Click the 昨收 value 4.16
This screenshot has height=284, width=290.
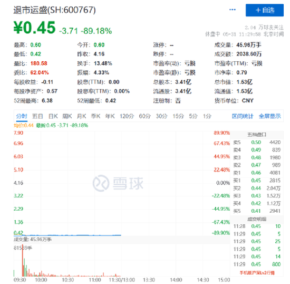point(99,54)
